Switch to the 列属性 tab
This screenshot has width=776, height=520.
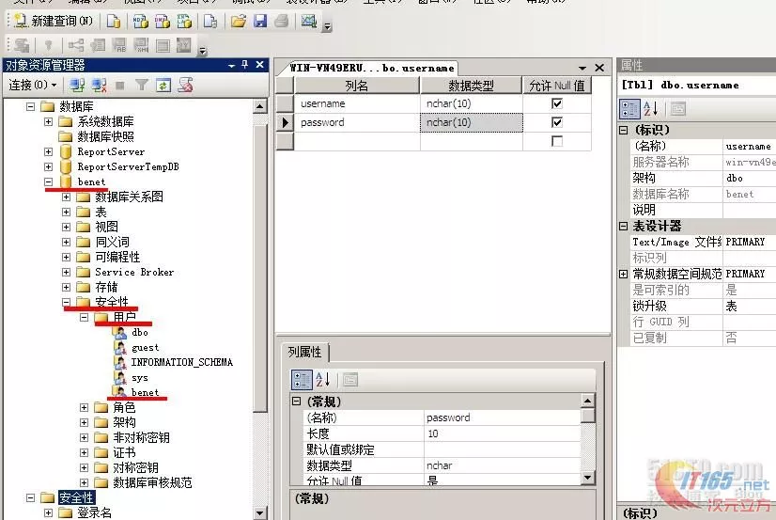[x=305, y=352]
